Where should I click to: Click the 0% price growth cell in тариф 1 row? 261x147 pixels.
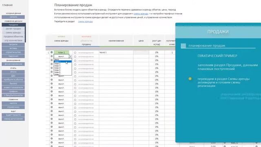pos(157,53)
